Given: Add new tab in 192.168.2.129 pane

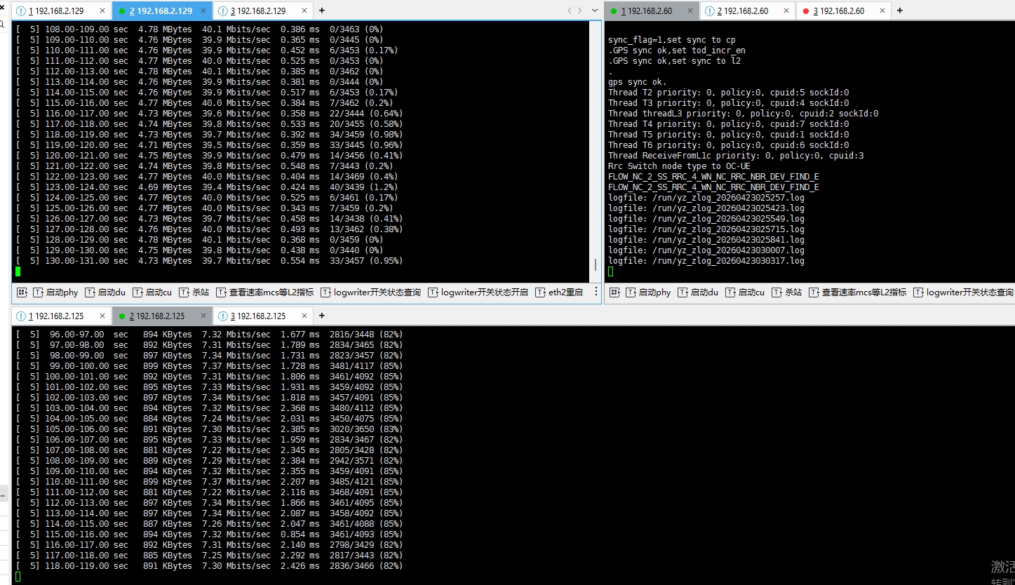Looking at the screenshot, I should coord(322,11).
